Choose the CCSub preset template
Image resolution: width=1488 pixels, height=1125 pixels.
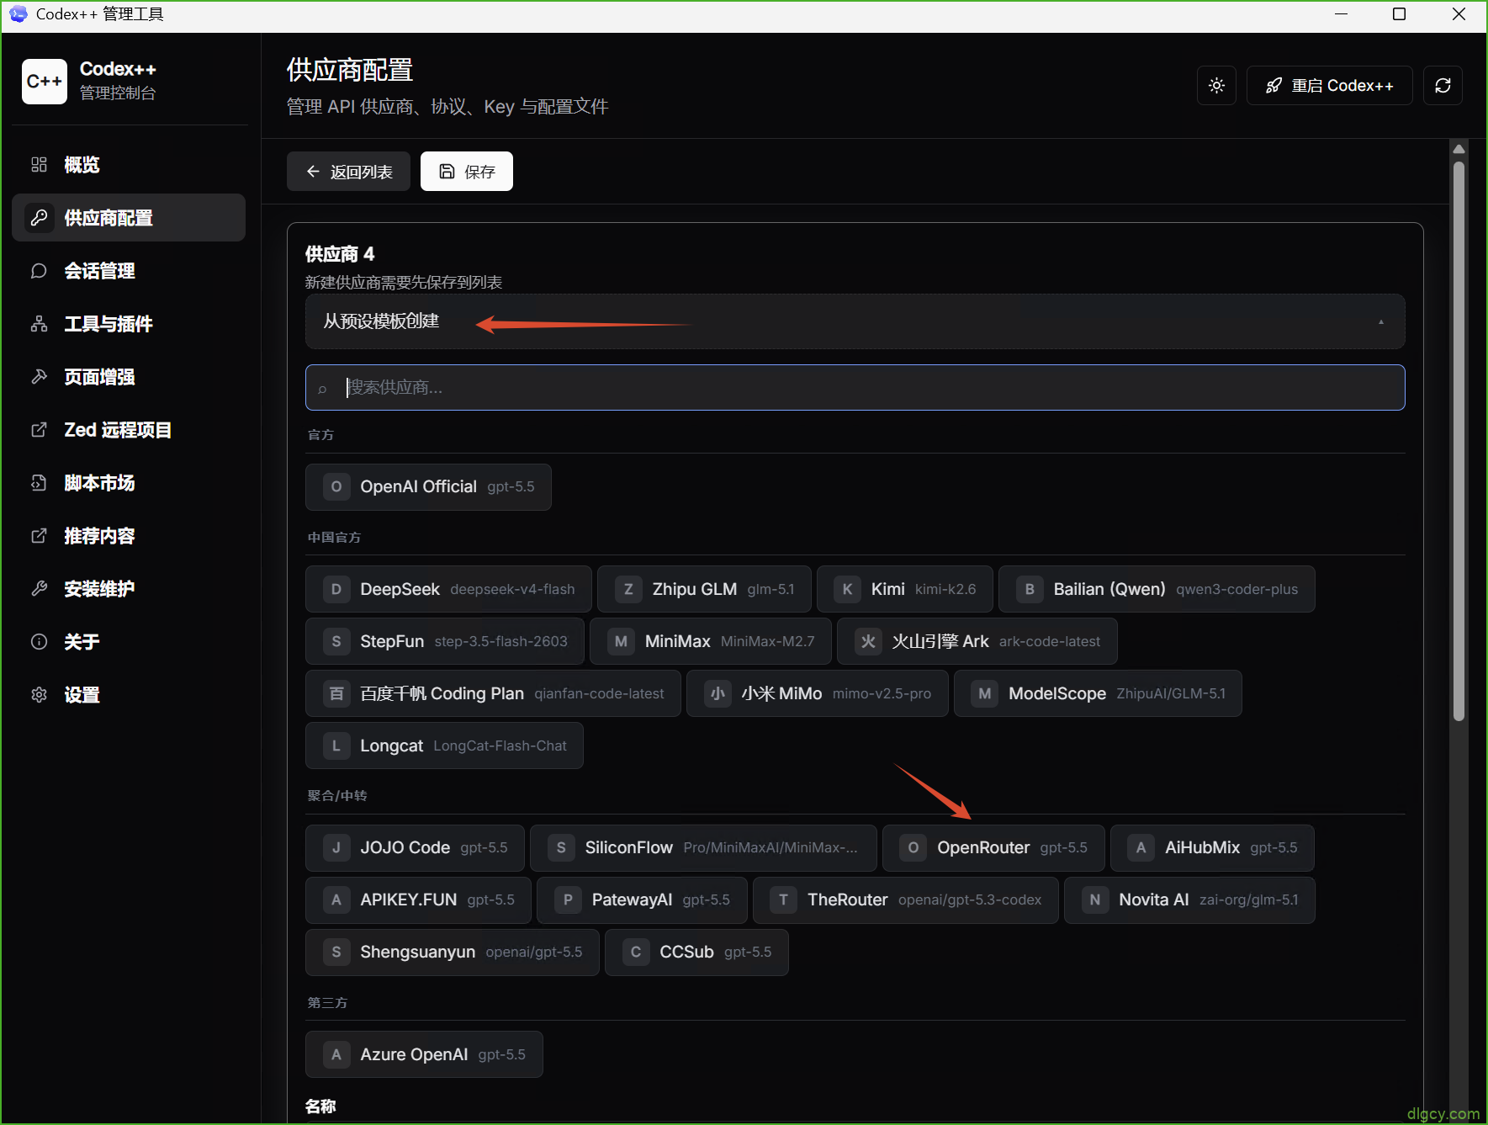tap(696, 953)
